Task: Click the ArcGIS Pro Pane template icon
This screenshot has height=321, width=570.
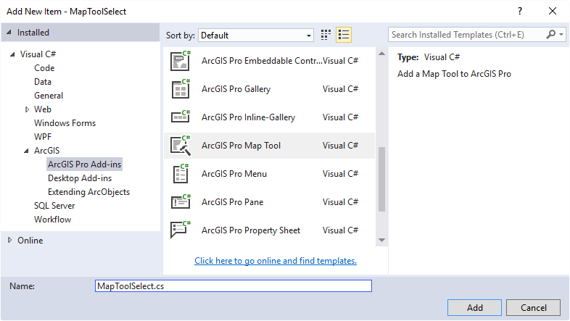Action: coord(181,201)
